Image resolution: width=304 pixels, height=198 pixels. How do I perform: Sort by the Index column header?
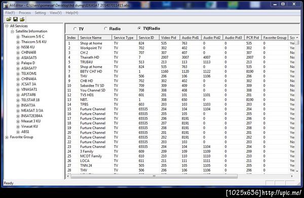pos(72,37)
